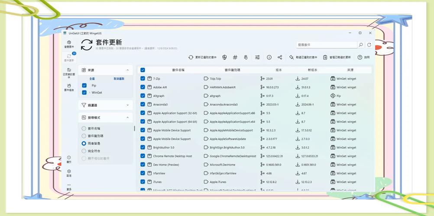Image resolution: width=434 pixels, height=216 pixels.
Task: Select the 完全符合 radio option
Action: [84, 151]
